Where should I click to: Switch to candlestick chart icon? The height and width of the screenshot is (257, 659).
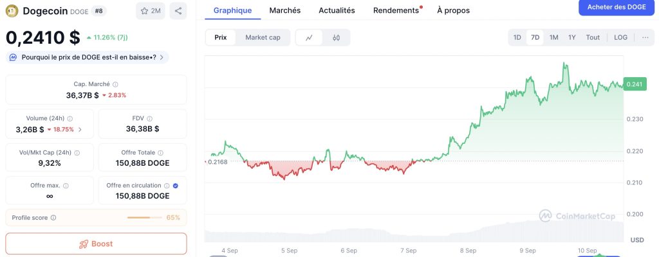tap(336, 37)
